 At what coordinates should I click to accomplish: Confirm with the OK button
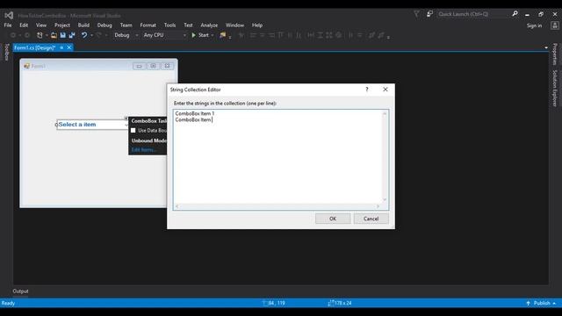pos(333,219)
